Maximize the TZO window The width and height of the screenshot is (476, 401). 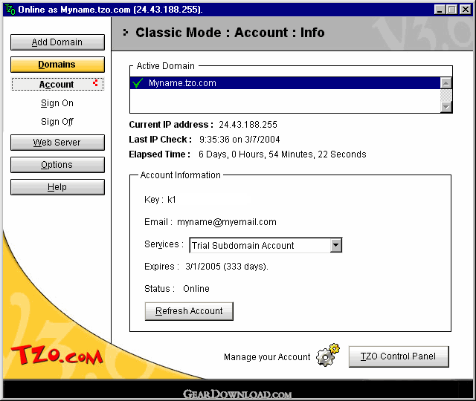(451, 10)
